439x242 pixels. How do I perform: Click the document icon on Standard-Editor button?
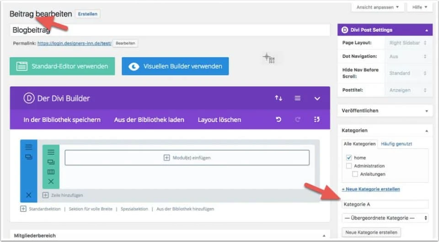22,67
